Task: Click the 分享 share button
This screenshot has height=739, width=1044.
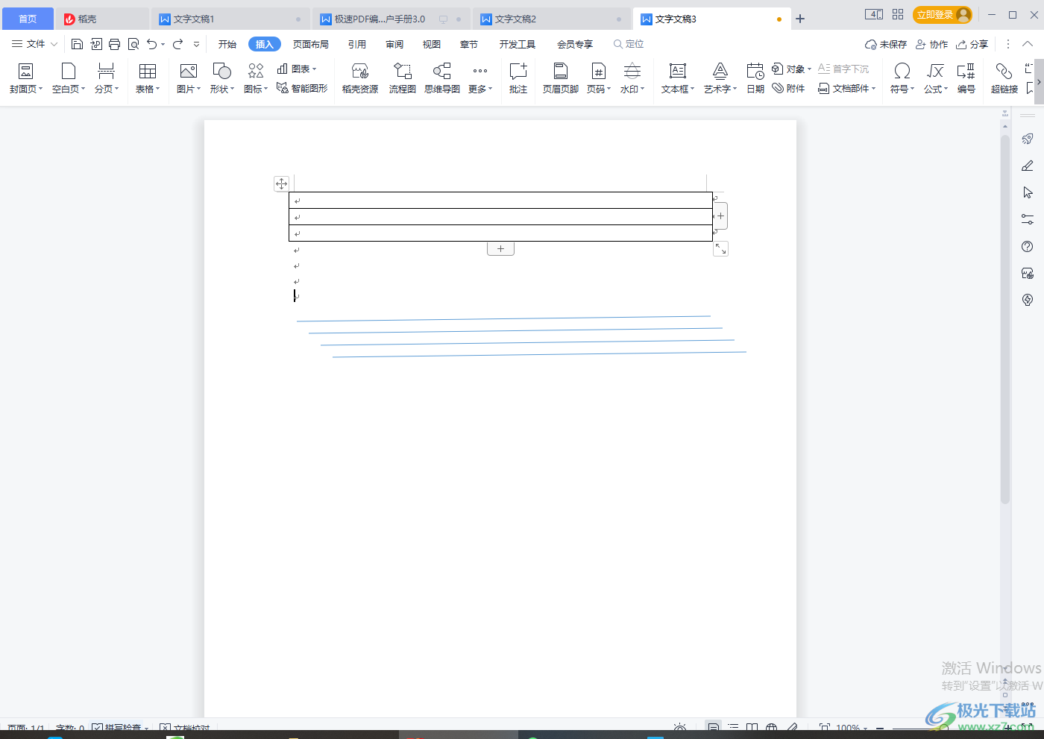Action: click(972, 44)
